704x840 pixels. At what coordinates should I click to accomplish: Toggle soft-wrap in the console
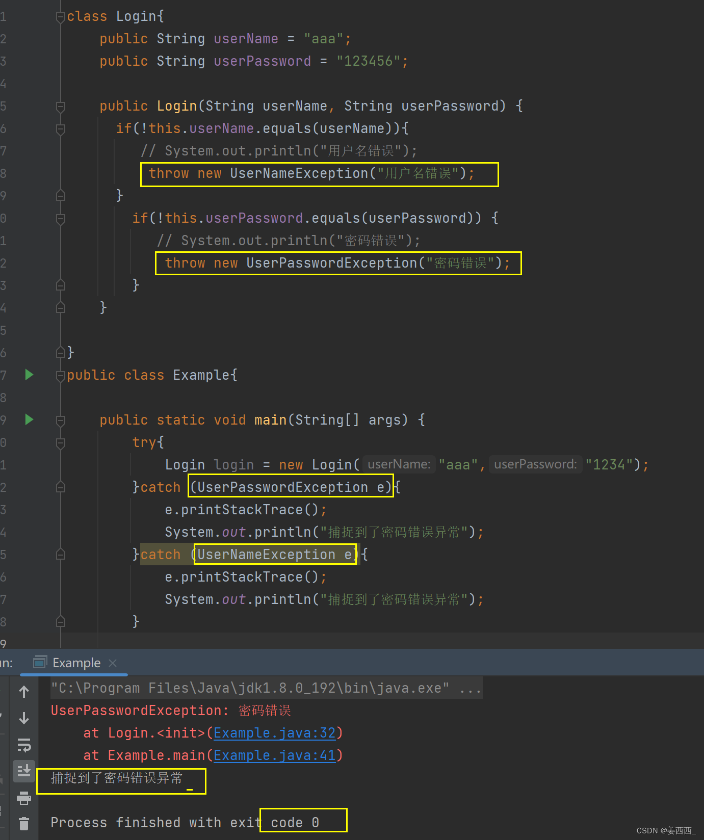click(x=24, y=745)
